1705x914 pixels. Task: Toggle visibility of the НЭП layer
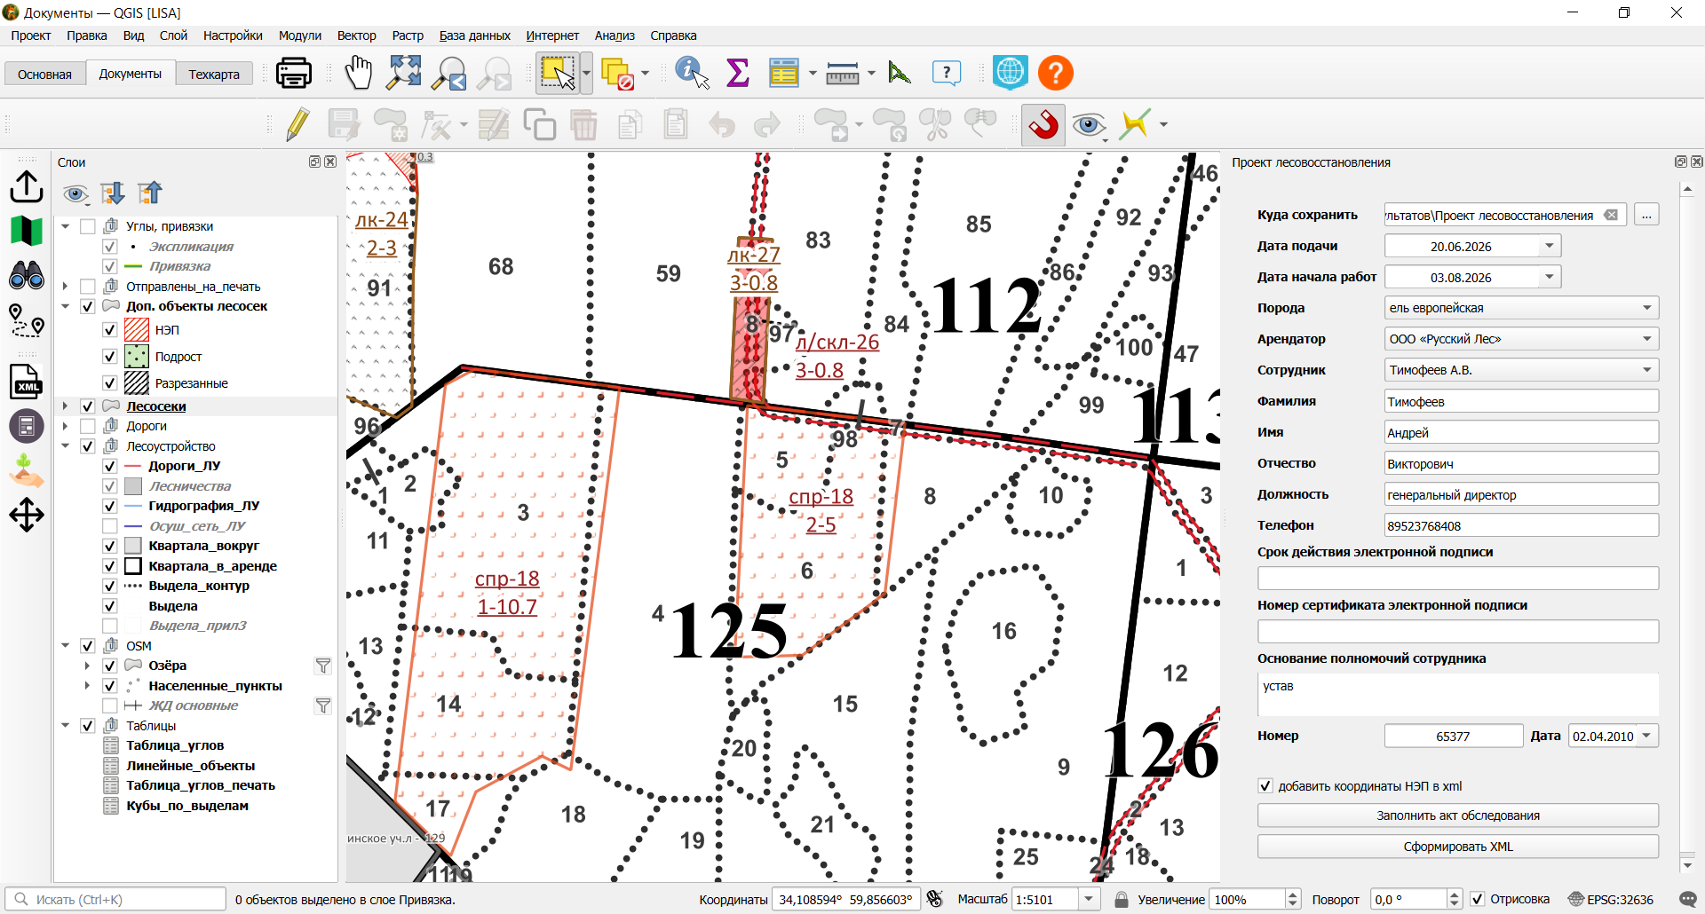[110, 330]
